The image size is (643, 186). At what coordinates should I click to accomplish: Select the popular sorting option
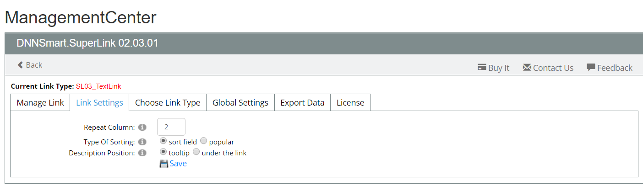click(204, 141)
